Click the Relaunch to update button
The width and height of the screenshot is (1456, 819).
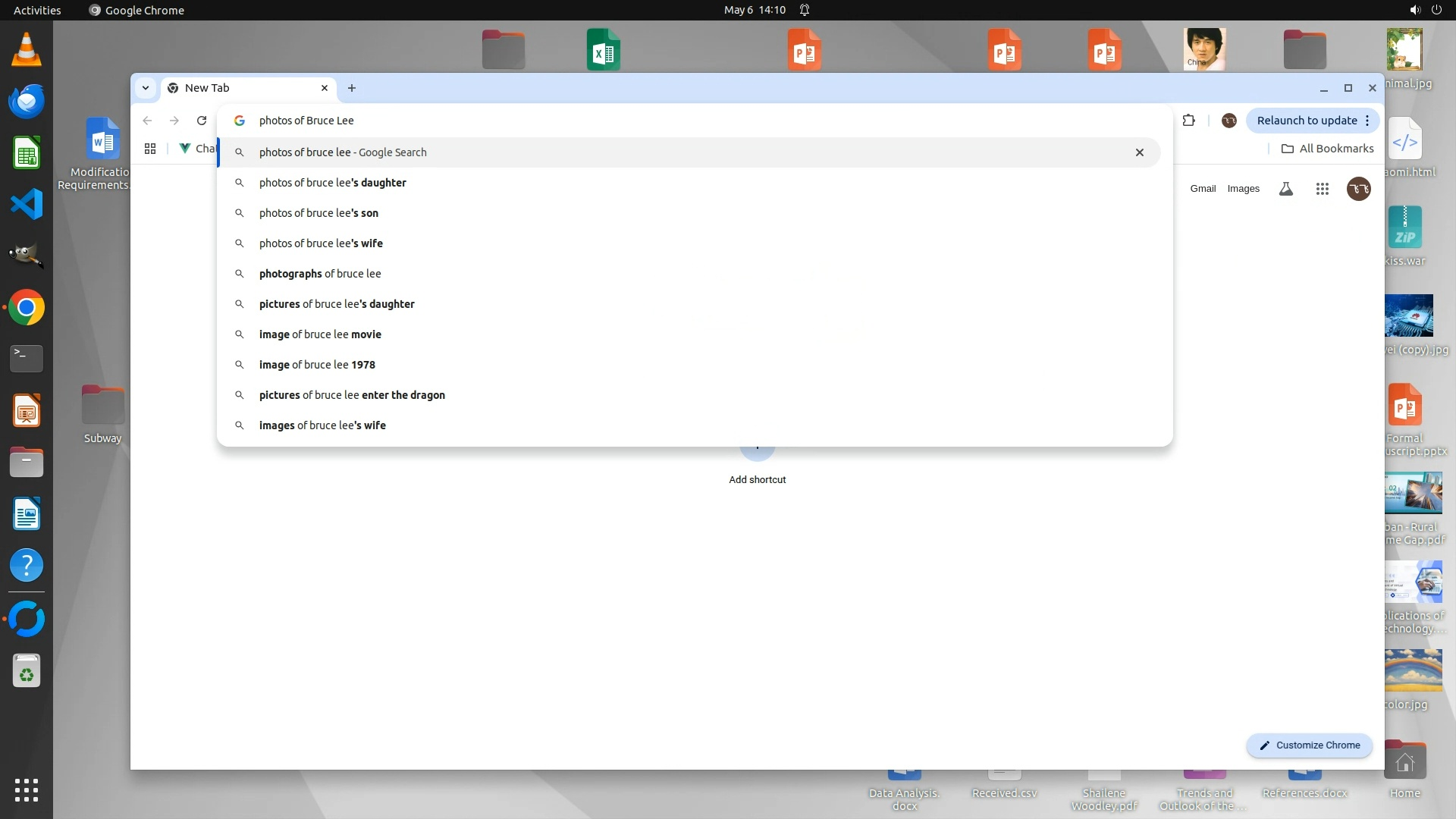click(x=1306, y=121)
